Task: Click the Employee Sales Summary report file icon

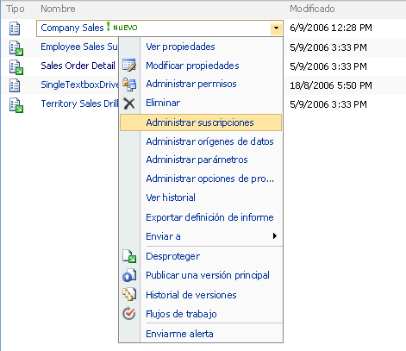Action: pos(16,48)
